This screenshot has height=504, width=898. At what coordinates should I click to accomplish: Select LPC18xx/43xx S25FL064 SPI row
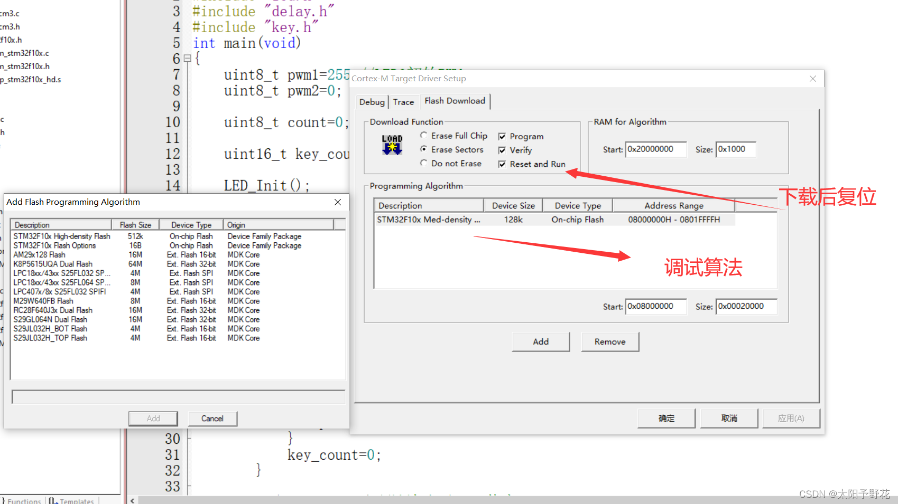pyautogui.click(x=172, y=283)
